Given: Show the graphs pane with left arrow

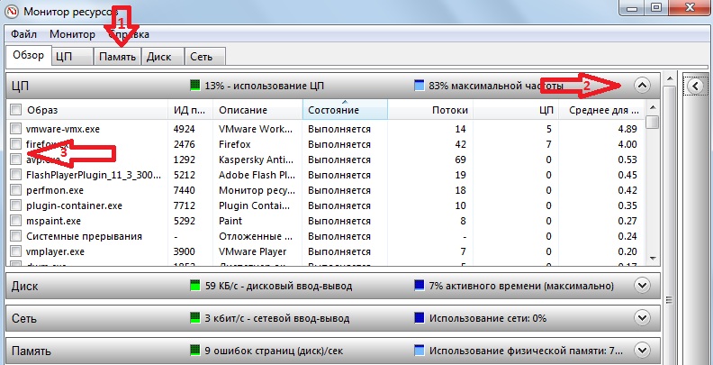Looking at the screenshot, I should pos(695,86).
